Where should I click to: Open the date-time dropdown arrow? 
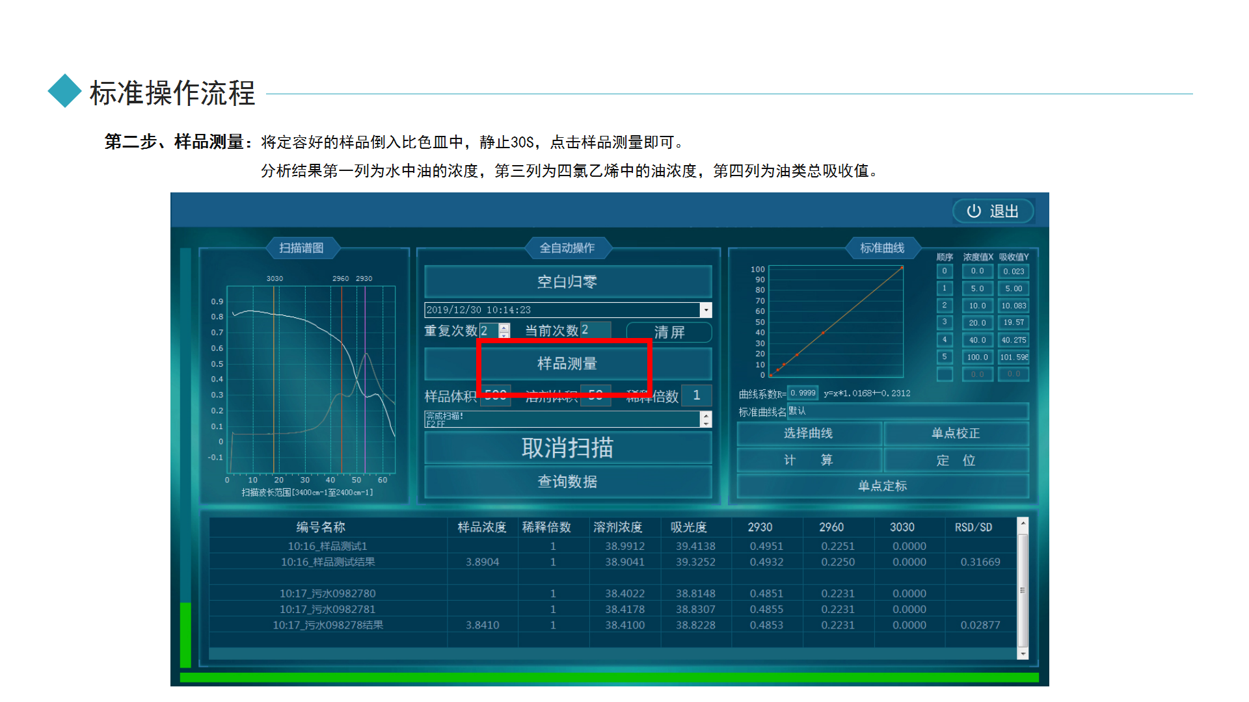[x=706, y=310]
